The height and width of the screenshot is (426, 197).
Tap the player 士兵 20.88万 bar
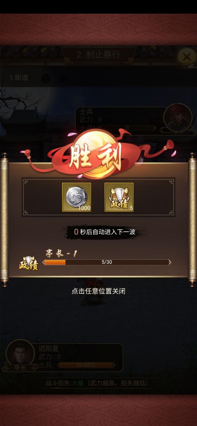point(86,365)
